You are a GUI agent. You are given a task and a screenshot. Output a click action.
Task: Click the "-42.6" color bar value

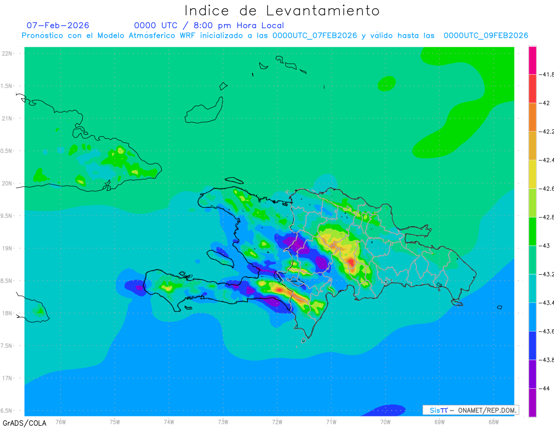(x=547, y=189)
